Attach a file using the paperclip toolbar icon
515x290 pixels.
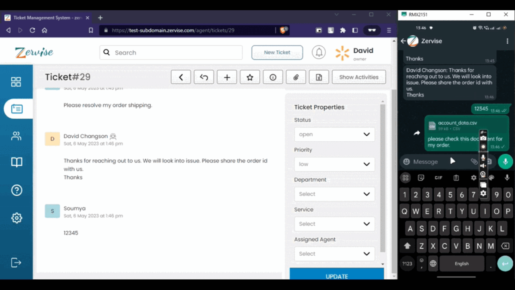(296, 77)
